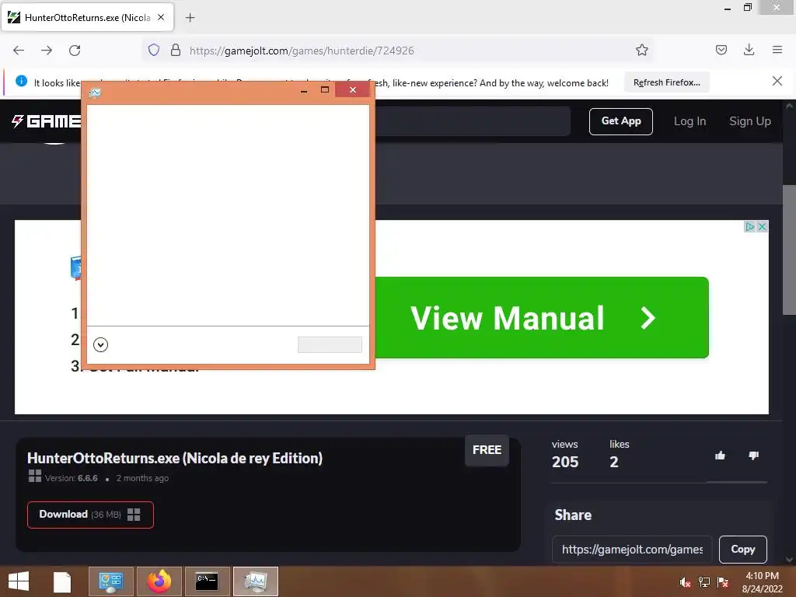Click the Refresh Firefox button
This screenshot has height=597, width=796.
666,82
